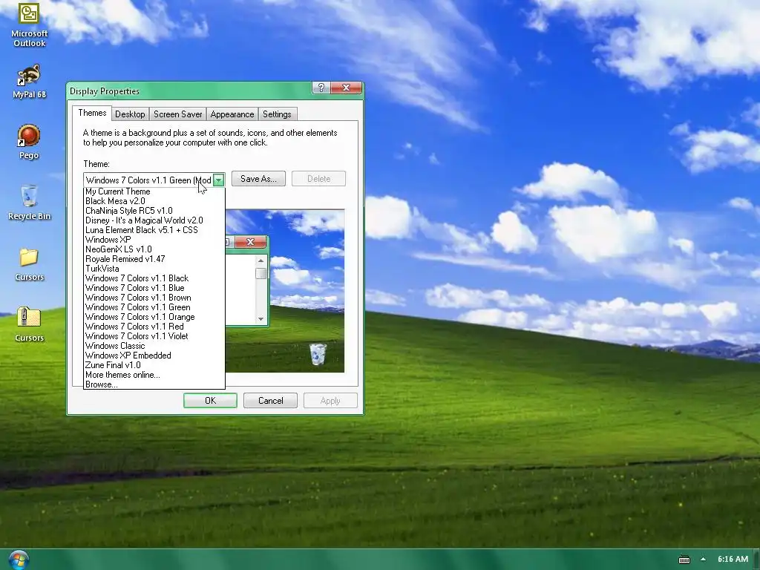Choose Luna Element Black v5.1 + CSS

point(154,230)
